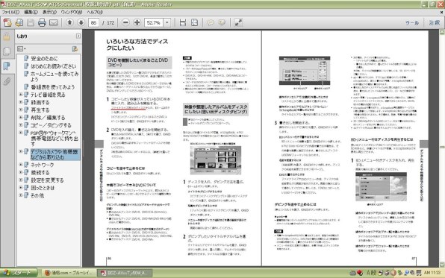
Task: Select the はじめにお読みください bookmark
Action: click(54, 66)
